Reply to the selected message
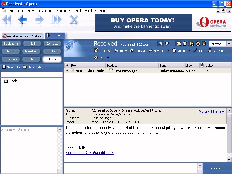The width and height of the screenshot is (232, 174). (121, 51)
